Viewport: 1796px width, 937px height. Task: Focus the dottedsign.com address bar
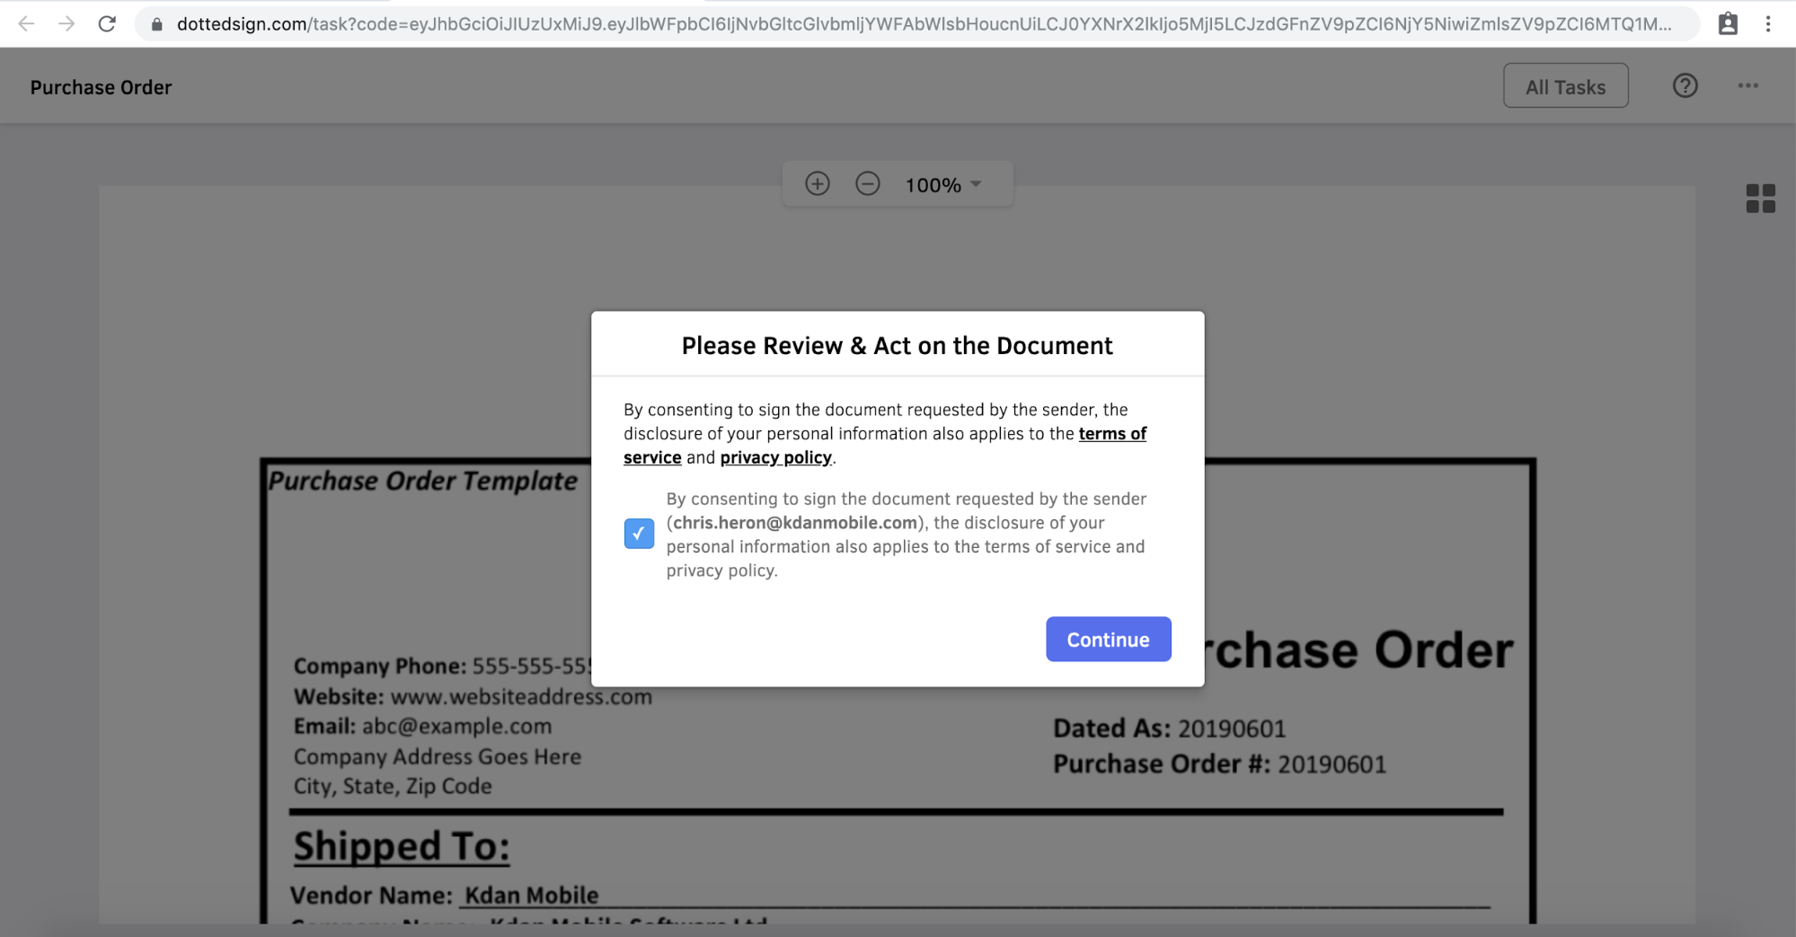click(916, 24)
